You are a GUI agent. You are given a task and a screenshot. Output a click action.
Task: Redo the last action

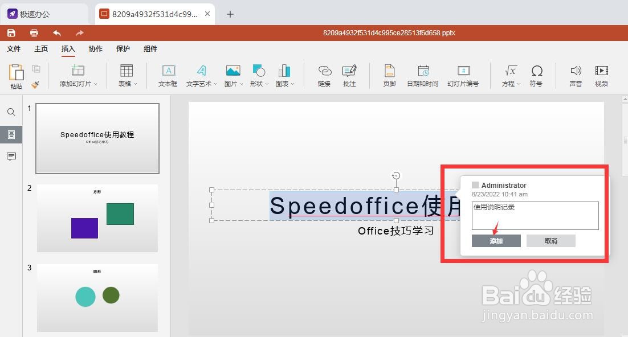point(80,33)
